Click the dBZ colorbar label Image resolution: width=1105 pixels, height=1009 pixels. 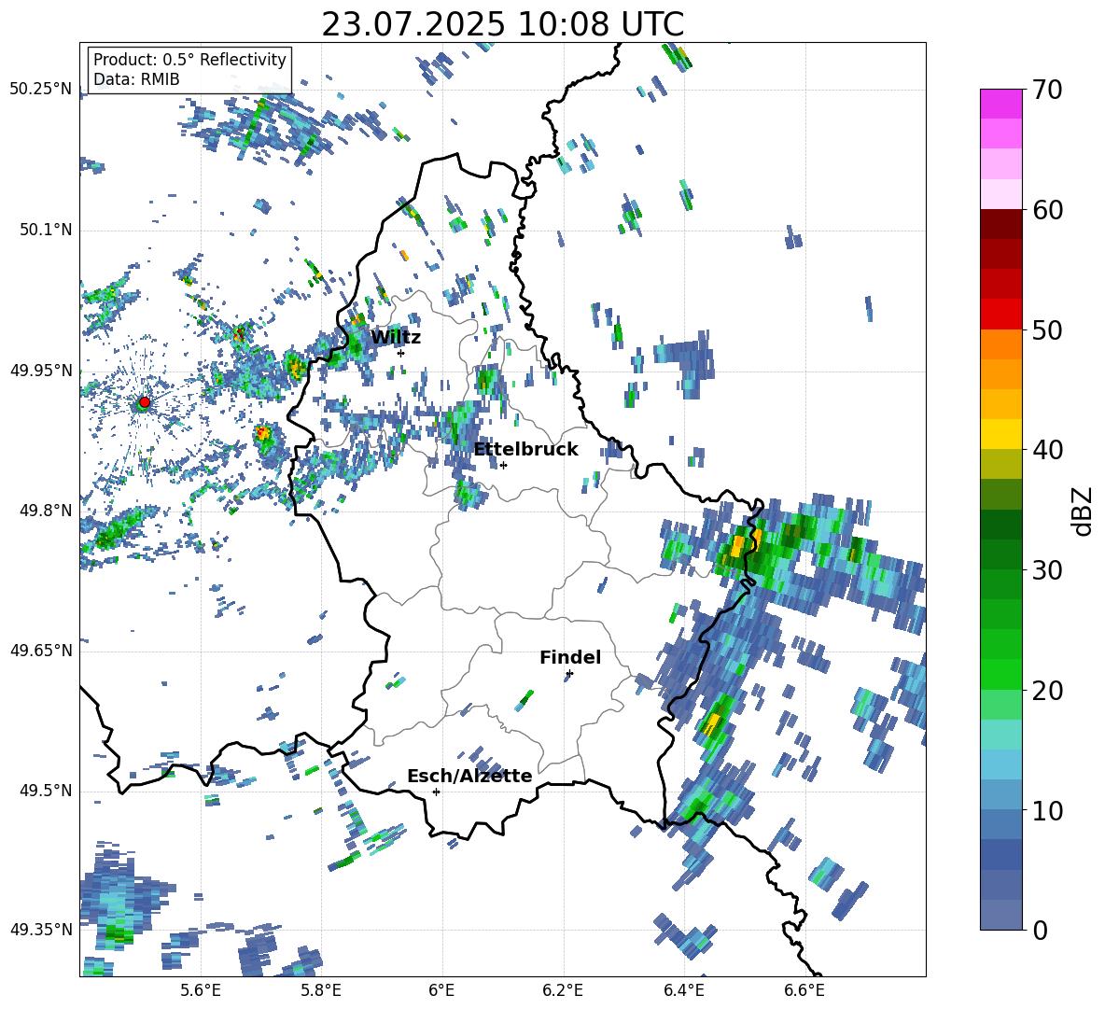click(1084, 511)
